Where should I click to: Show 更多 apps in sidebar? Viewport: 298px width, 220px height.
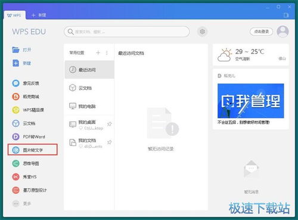[21, 203]
